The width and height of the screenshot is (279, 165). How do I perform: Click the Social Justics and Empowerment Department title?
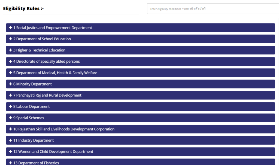[54, 28]
